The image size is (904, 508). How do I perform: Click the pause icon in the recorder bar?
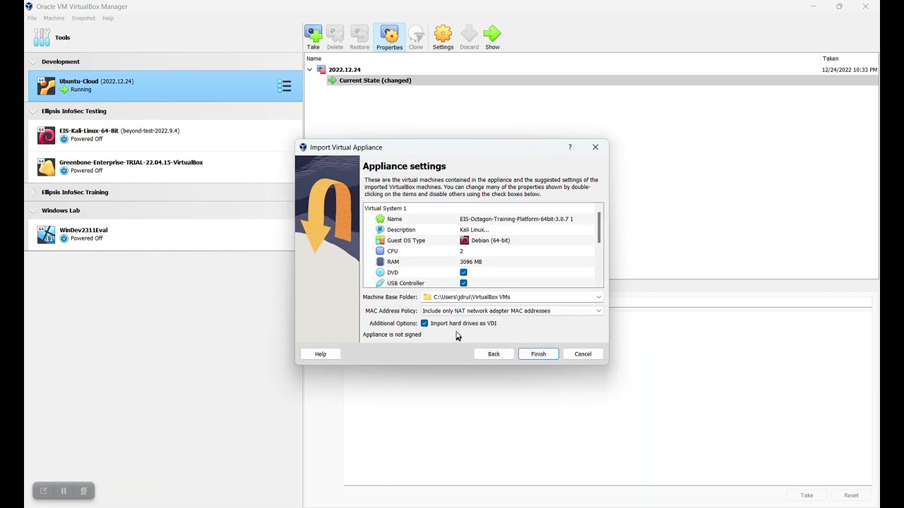pos(64,491)
